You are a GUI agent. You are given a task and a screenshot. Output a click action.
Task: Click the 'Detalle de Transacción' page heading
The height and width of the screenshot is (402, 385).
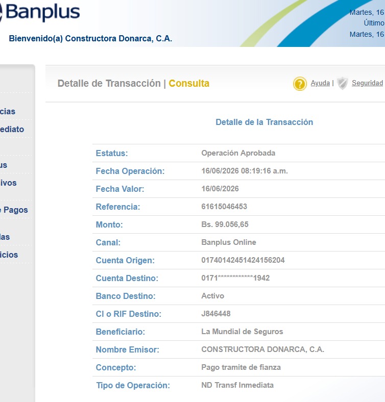pos(109,83)
